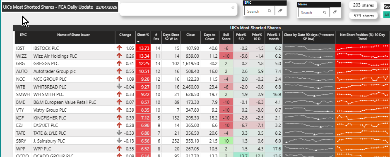Clear the EPIC search with eraser icon
This screenshot has width=390, height=157.
coord(280,11)
